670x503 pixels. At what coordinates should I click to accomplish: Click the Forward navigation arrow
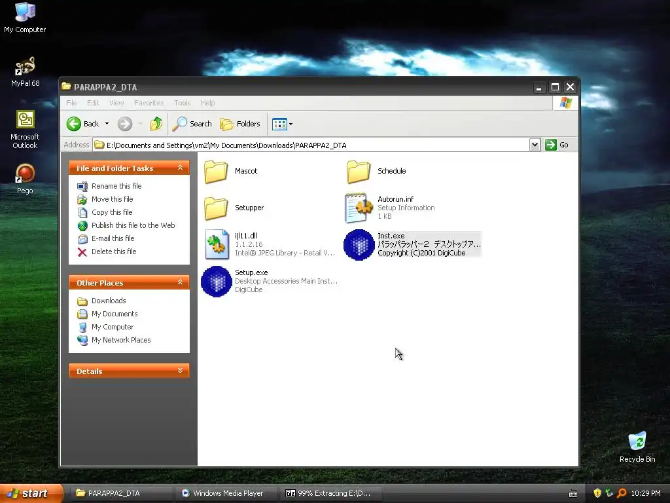pyautogui.click(x=125, y=124)
